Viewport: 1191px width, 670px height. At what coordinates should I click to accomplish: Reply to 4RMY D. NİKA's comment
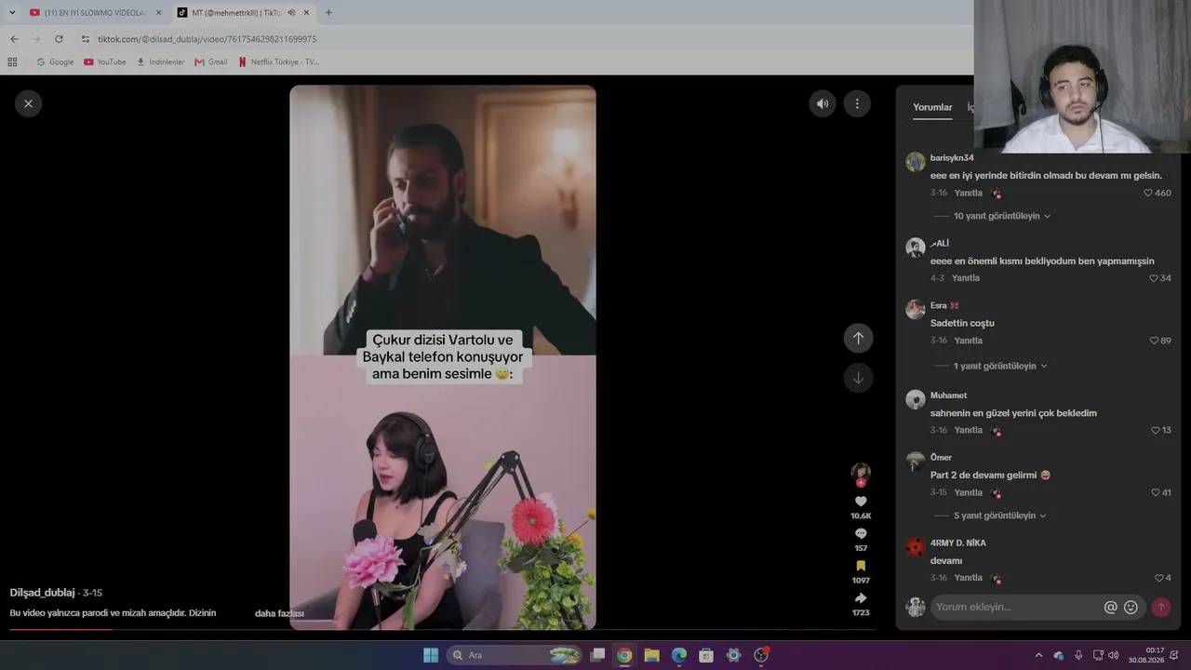pos(968,578)
